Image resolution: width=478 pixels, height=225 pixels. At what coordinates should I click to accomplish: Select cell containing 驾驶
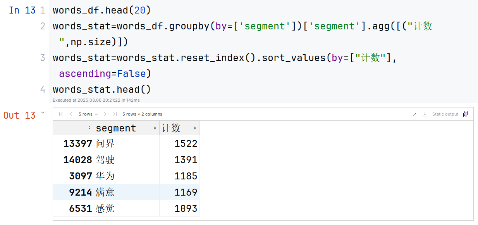pyautogui.click(x=127, y=160)
